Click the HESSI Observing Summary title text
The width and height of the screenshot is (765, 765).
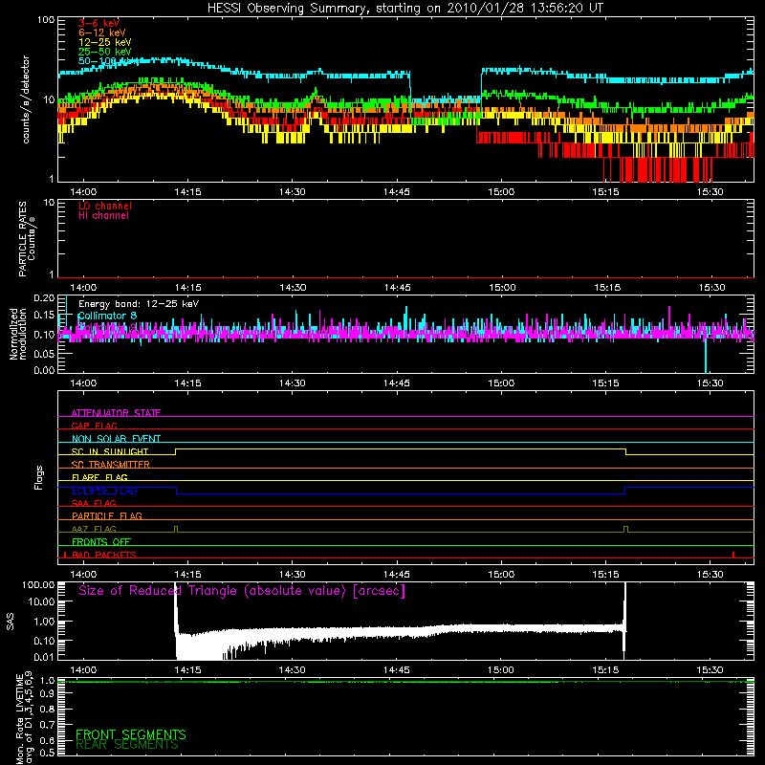(405, 8)
